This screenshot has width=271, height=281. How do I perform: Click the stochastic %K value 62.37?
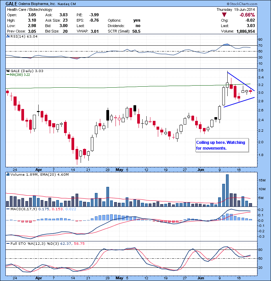click(x=66, y=243)
